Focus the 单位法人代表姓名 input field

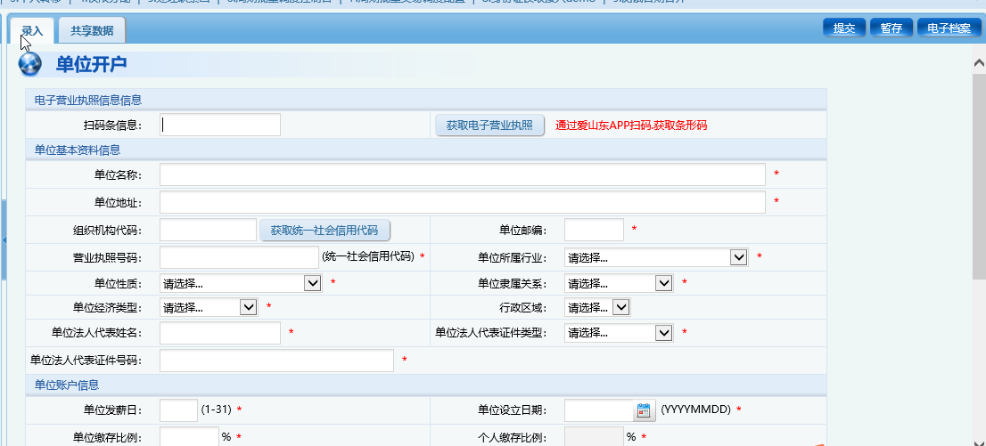point(220,333)
